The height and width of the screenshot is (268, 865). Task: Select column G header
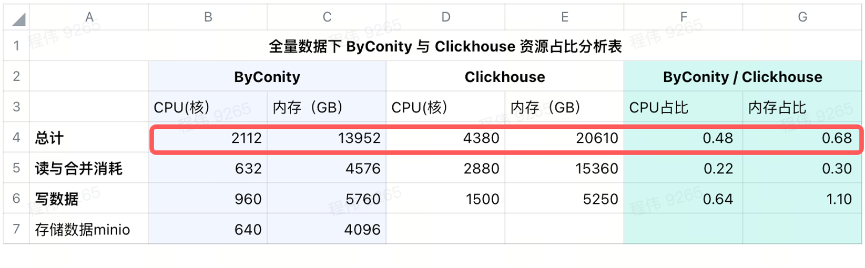802,17
